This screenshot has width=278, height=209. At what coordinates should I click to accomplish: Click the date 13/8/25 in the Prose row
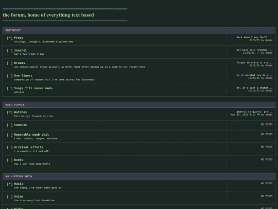pos(254,40)
